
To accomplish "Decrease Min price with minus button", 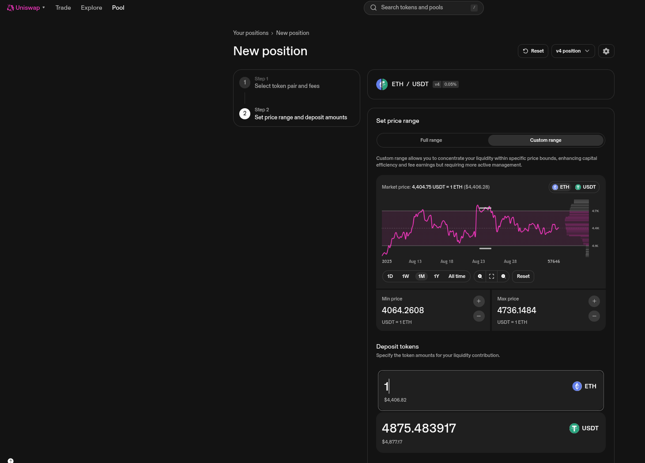I will (479, 316).
